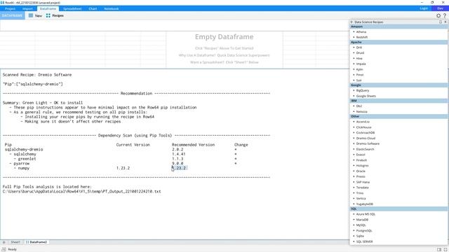Add a new sheet with plus icon
449x252 pixels.
4,242
